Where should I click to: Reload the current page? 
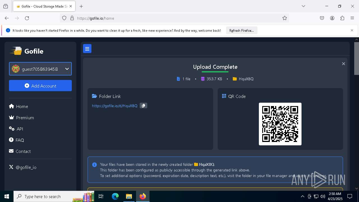click(x=27, y=18)
